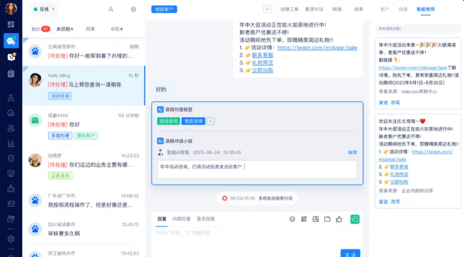
Task: Open conversation from 广东省广州市
Action: coord(84,200)
